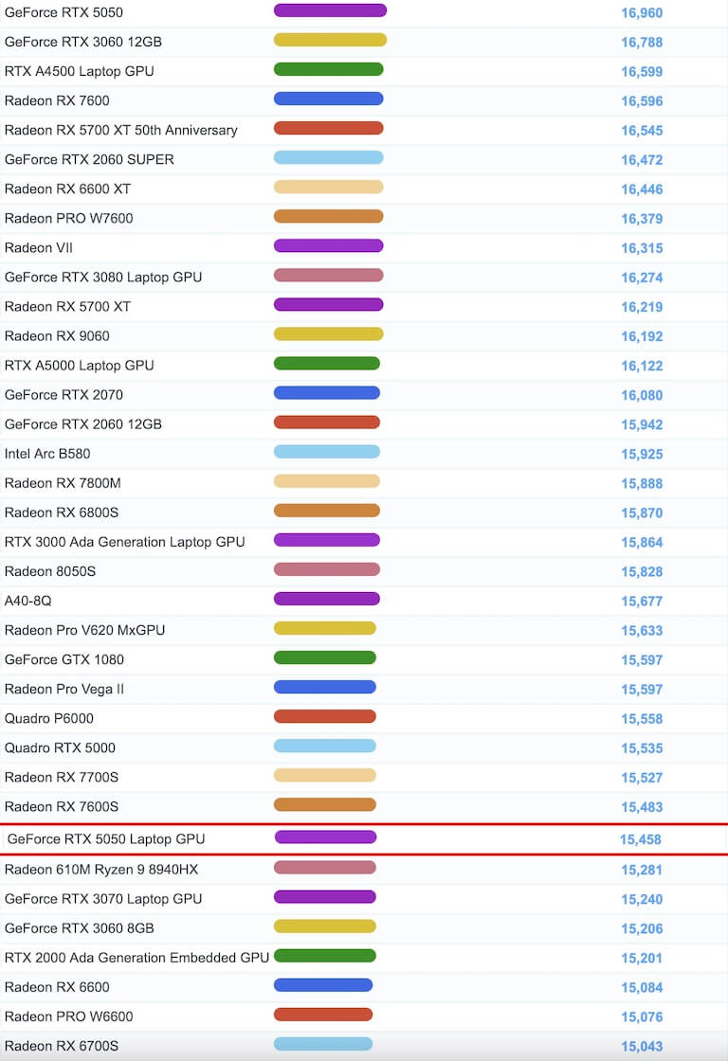Screen dimensions: 728x1061
Task: Click score 16,596 for RX 7600
Action: 642,101
